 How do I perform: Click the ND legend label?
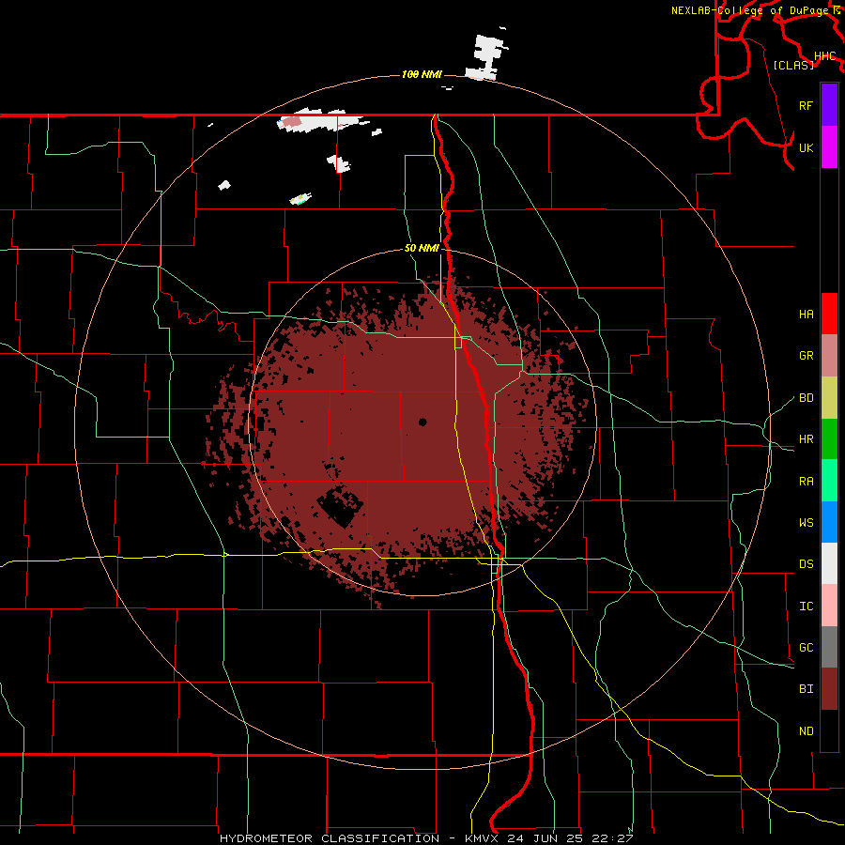coord(806,731)
